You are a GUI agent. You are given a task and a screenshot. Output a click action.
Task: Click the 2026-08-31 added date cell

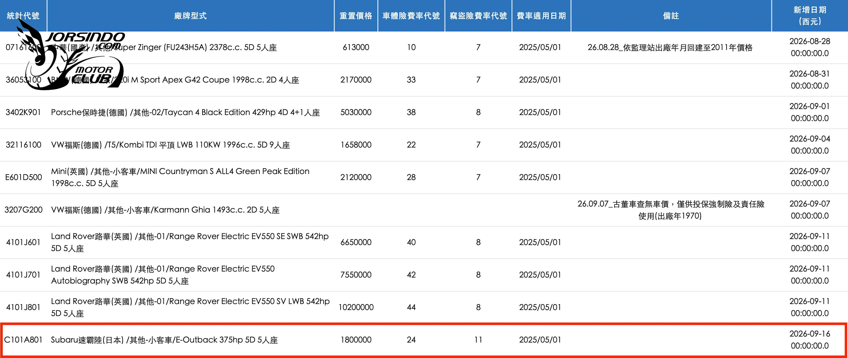click(x=810, y=80)
